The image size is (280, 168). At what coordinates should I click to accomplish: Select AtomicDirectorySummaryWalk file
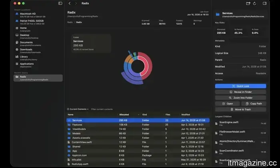pos(240,142)
